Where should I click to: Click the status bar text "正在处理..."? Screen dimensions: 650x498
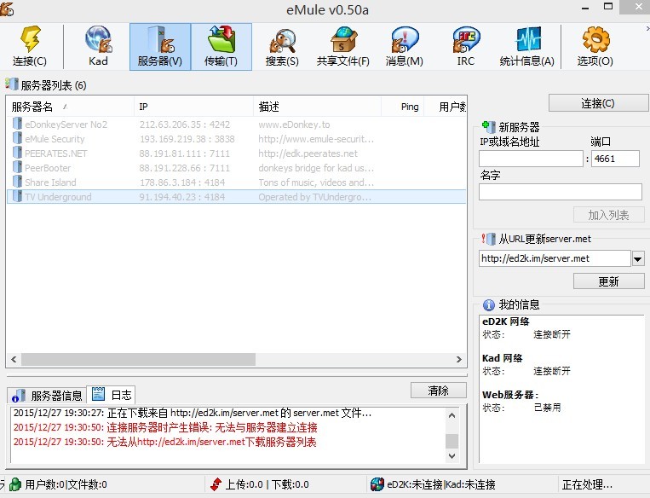(x=587, y=484)
